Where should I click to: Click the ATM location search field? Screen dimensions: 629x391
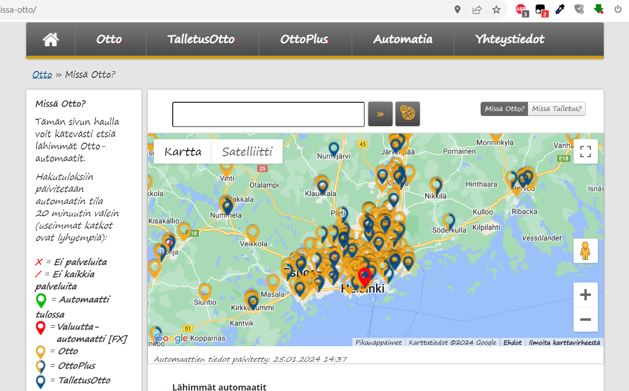268,114
